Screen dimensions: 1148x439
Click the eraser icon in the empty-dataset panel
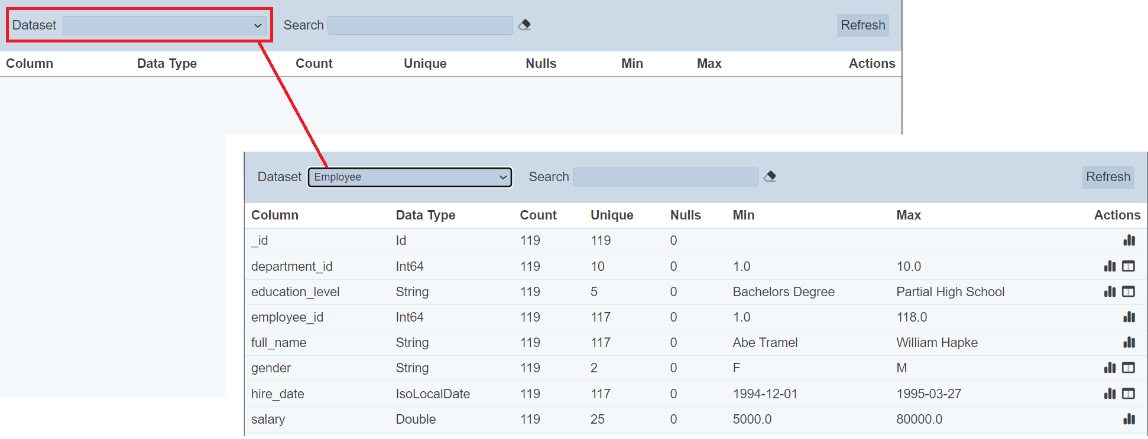click(x=524, y=25)
